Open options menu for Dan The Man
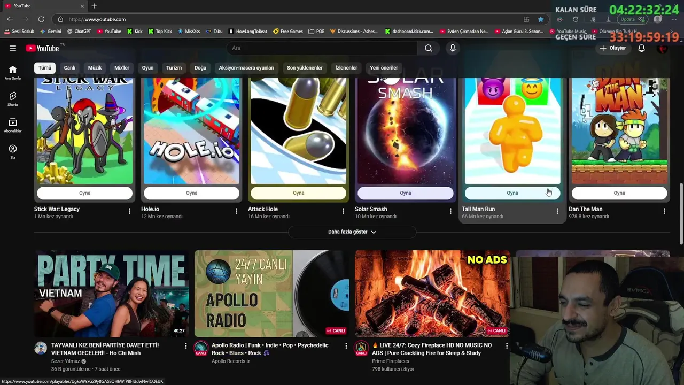Screen dimensions: 684x385 [x=664, y=211]
